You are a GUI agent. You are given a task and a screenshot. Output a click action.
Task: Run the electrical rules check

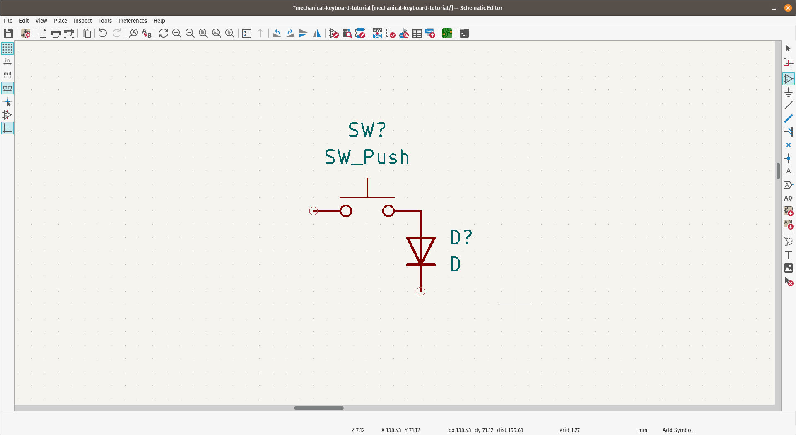point(391,33)
